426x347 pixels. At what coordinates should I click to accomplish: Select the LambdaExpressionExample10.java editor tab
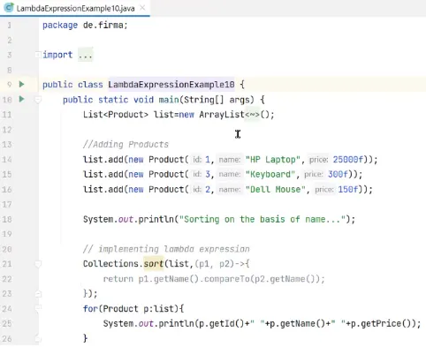click(x=75, y=8)
